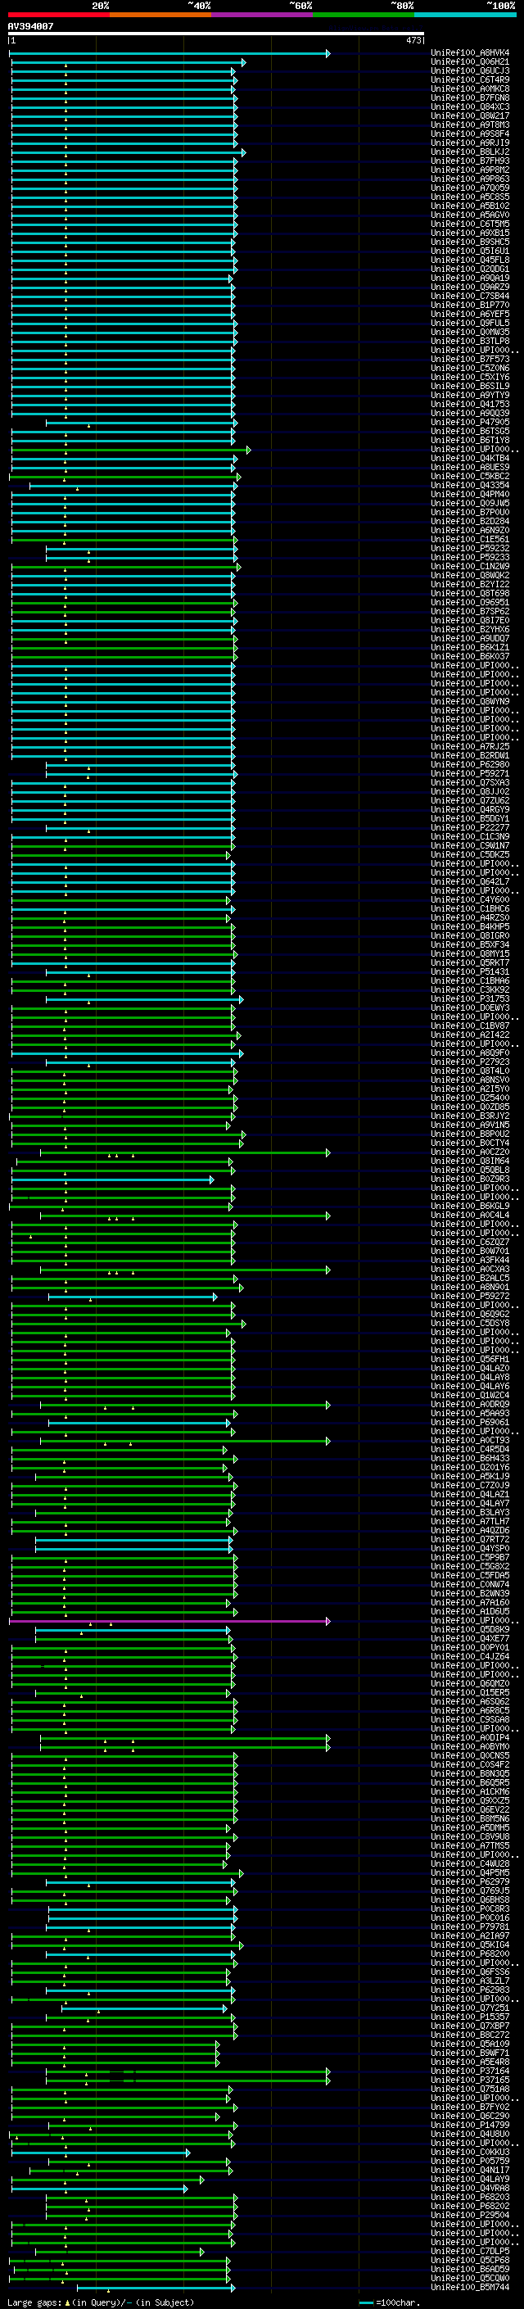Click the UniRef100_Q4VRA8 hit label

tap(470, 2189)
